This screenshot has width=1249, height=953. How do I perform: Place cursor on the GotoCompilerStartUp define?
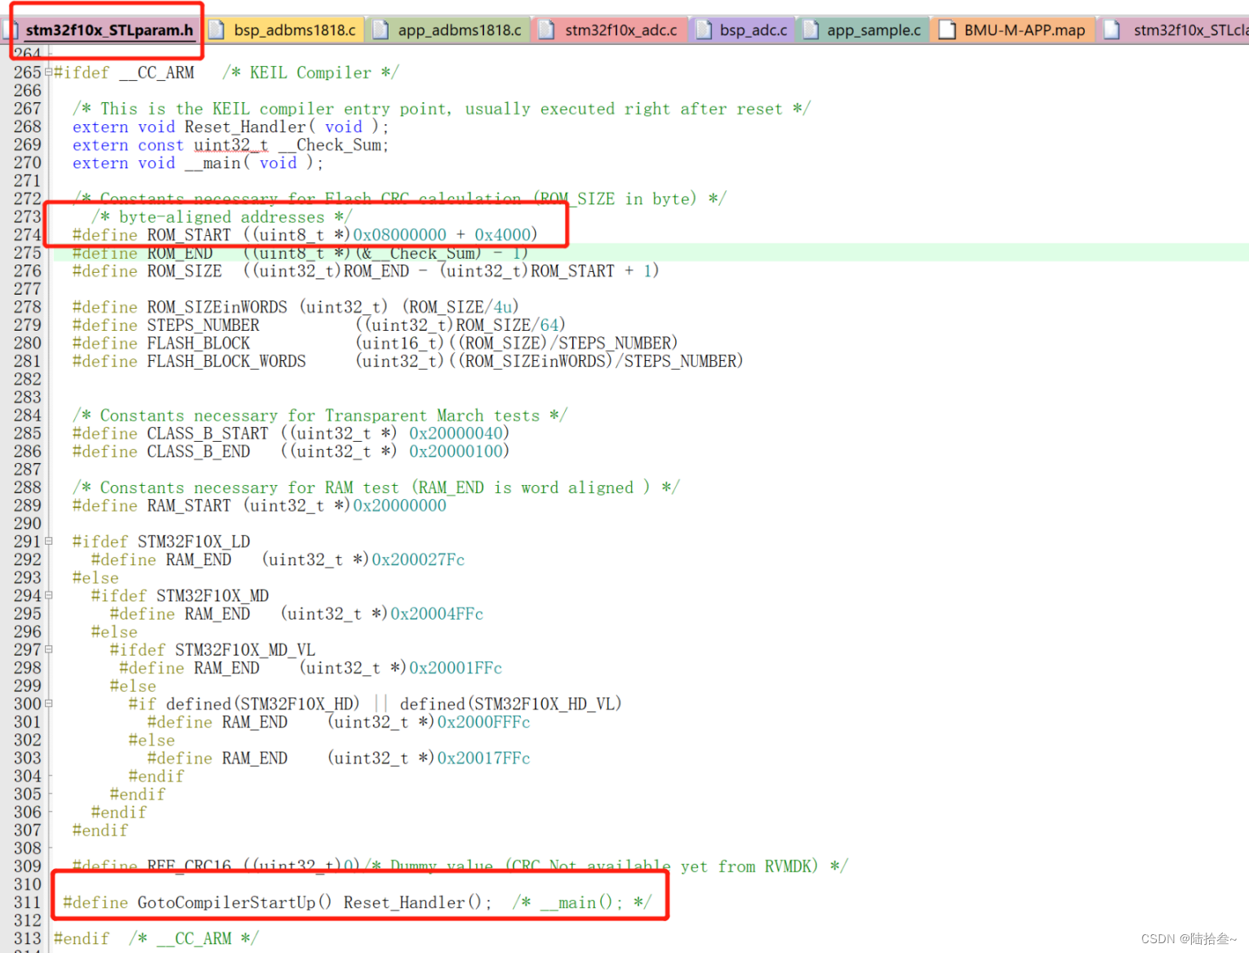(x=233, y=902)
